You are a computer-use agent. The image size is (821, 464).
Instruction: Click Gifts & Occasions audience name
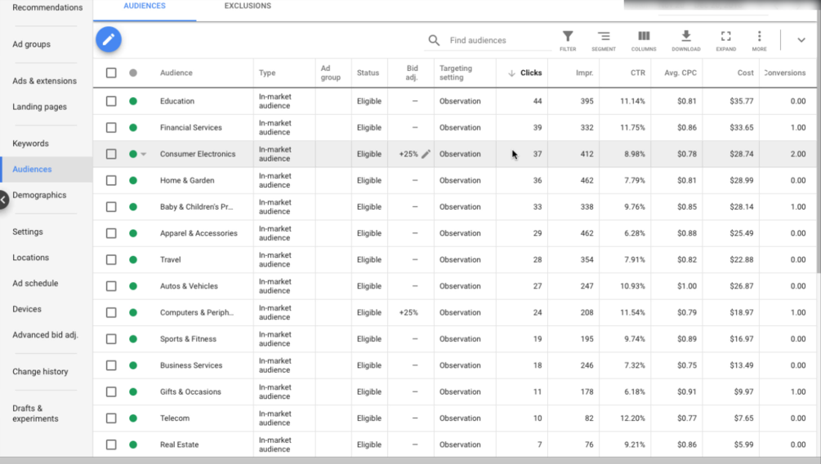coord(190,392)
